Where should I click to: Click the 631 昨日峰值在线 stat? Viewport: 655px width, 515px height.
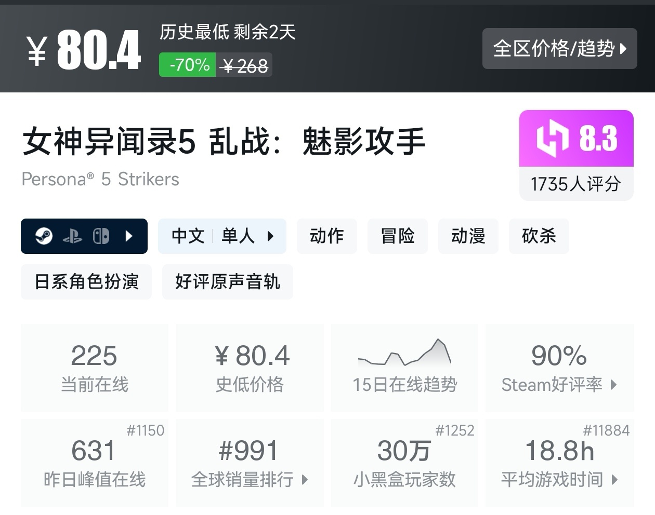(x=95, y=463)
